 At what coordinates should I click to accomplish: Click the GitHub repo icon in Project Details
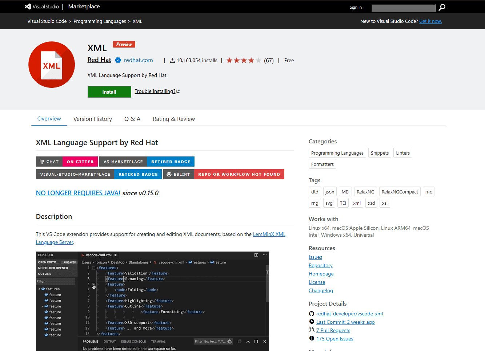pyautogui.click(x=312, y=314)
